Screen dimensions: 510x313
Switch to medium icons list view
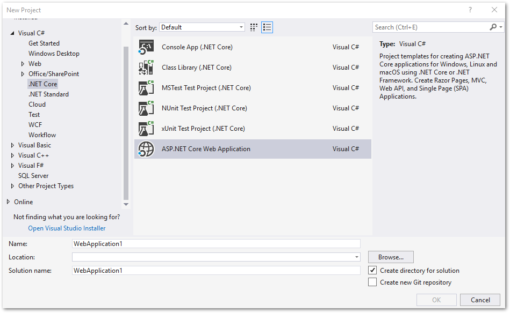[x=267, y=27]
